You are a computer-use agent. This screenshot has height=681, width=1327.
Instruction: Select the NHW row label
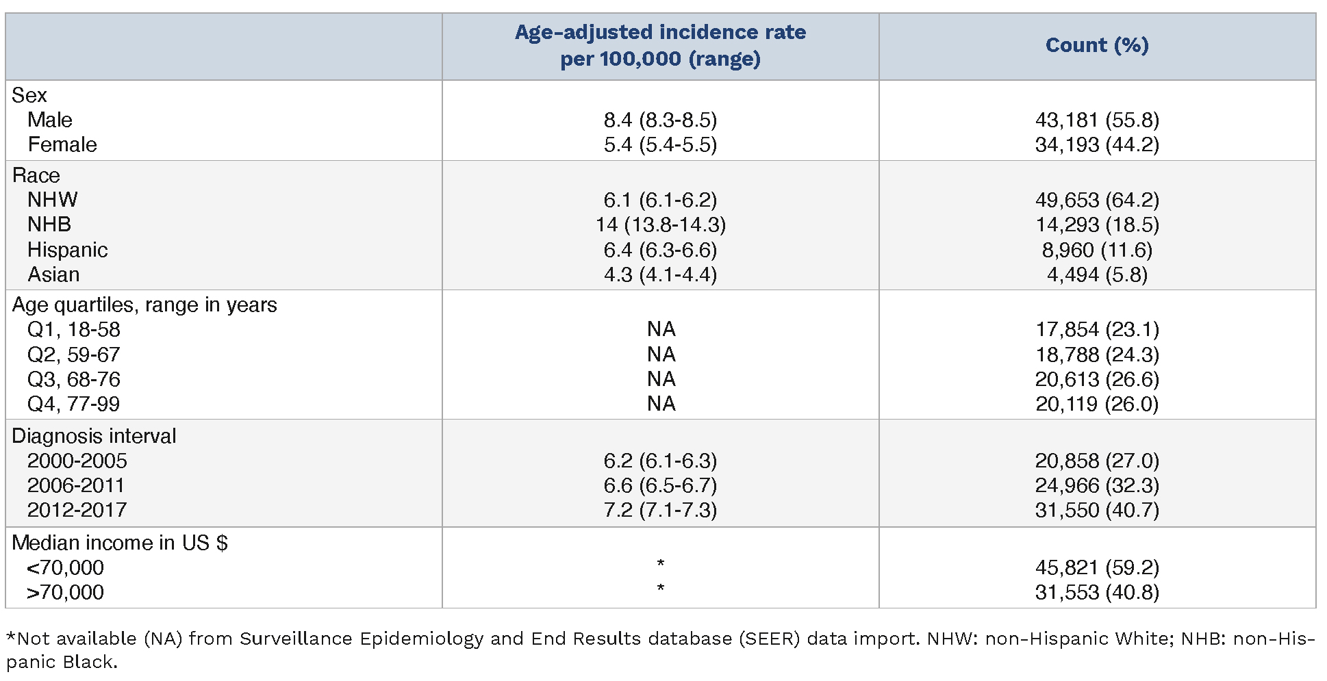53,200
